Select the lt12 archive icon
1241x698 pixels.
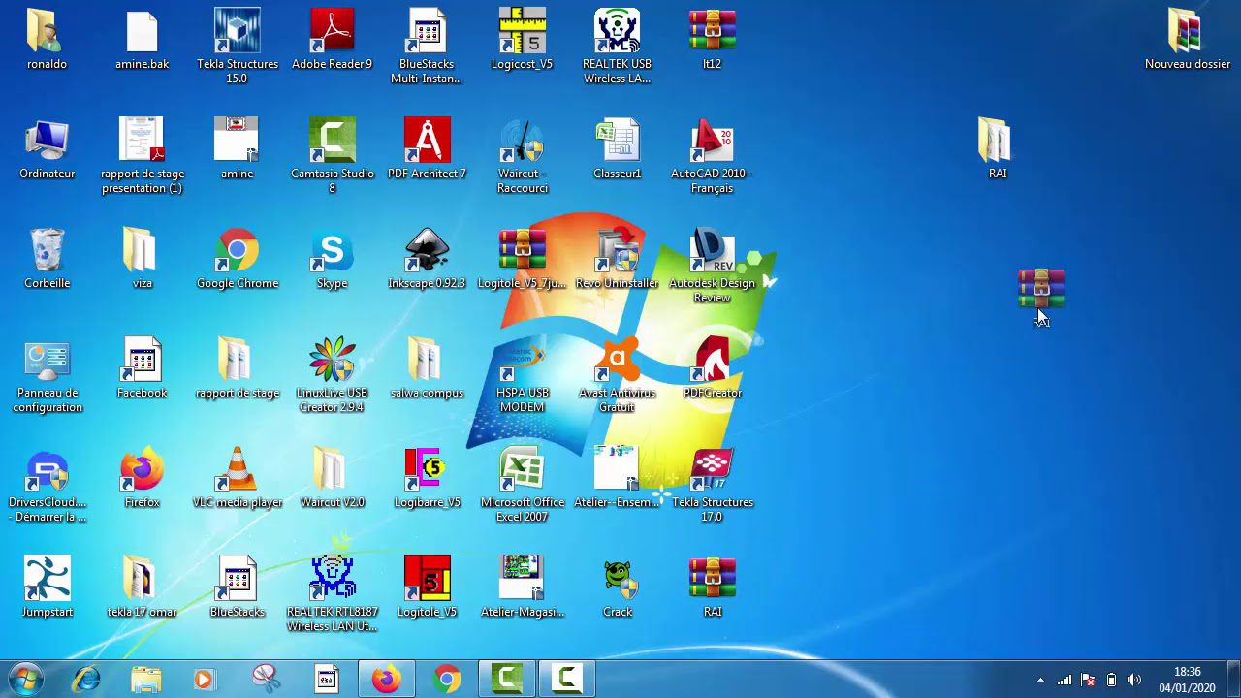tap(712, 32)
